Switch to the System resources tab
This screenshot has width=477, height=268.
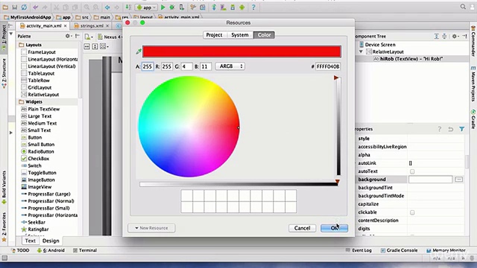(240, 35)
